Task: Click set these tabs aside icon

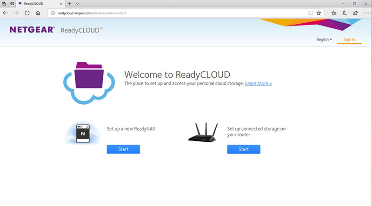Action: coord(12,4)
